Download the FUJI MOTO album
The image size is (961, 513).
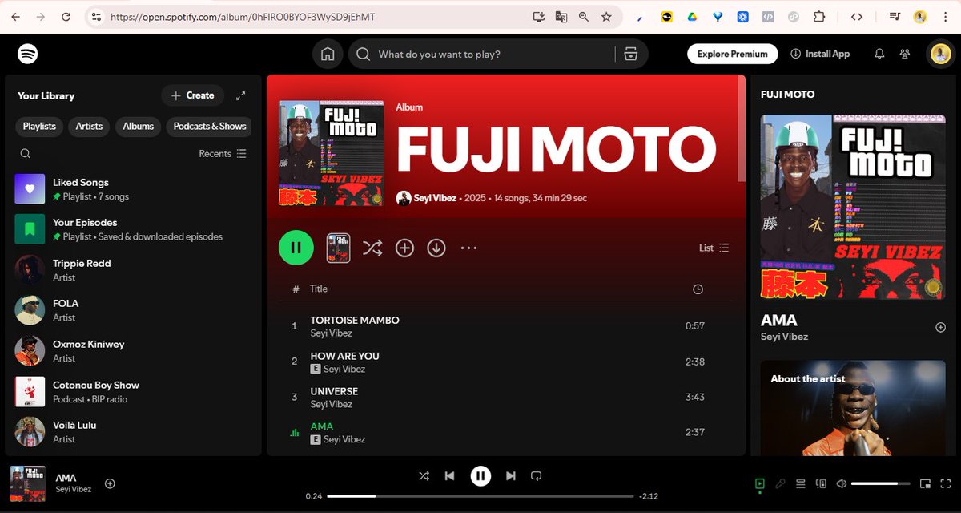click(x=436, y=248)
